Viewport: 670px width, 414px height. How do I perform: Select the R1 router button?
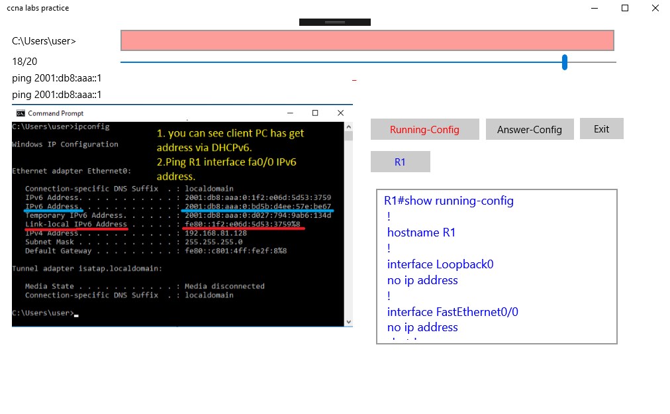tap(400, 162)
